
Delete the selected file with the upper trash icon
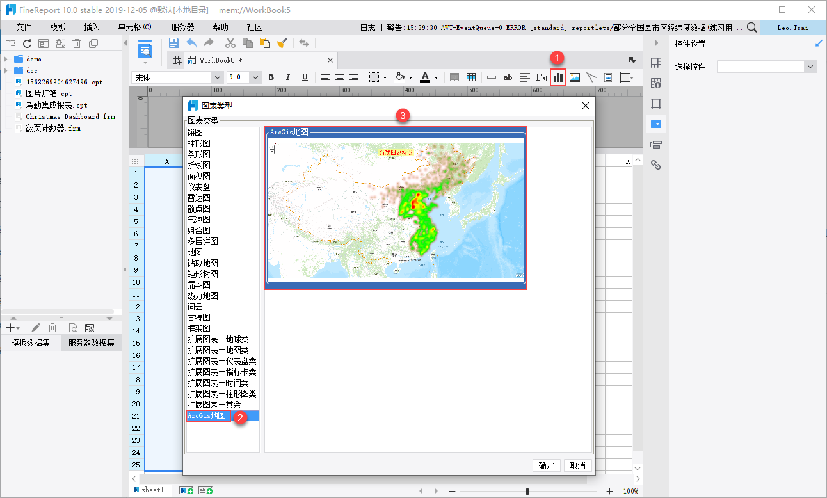77,44
